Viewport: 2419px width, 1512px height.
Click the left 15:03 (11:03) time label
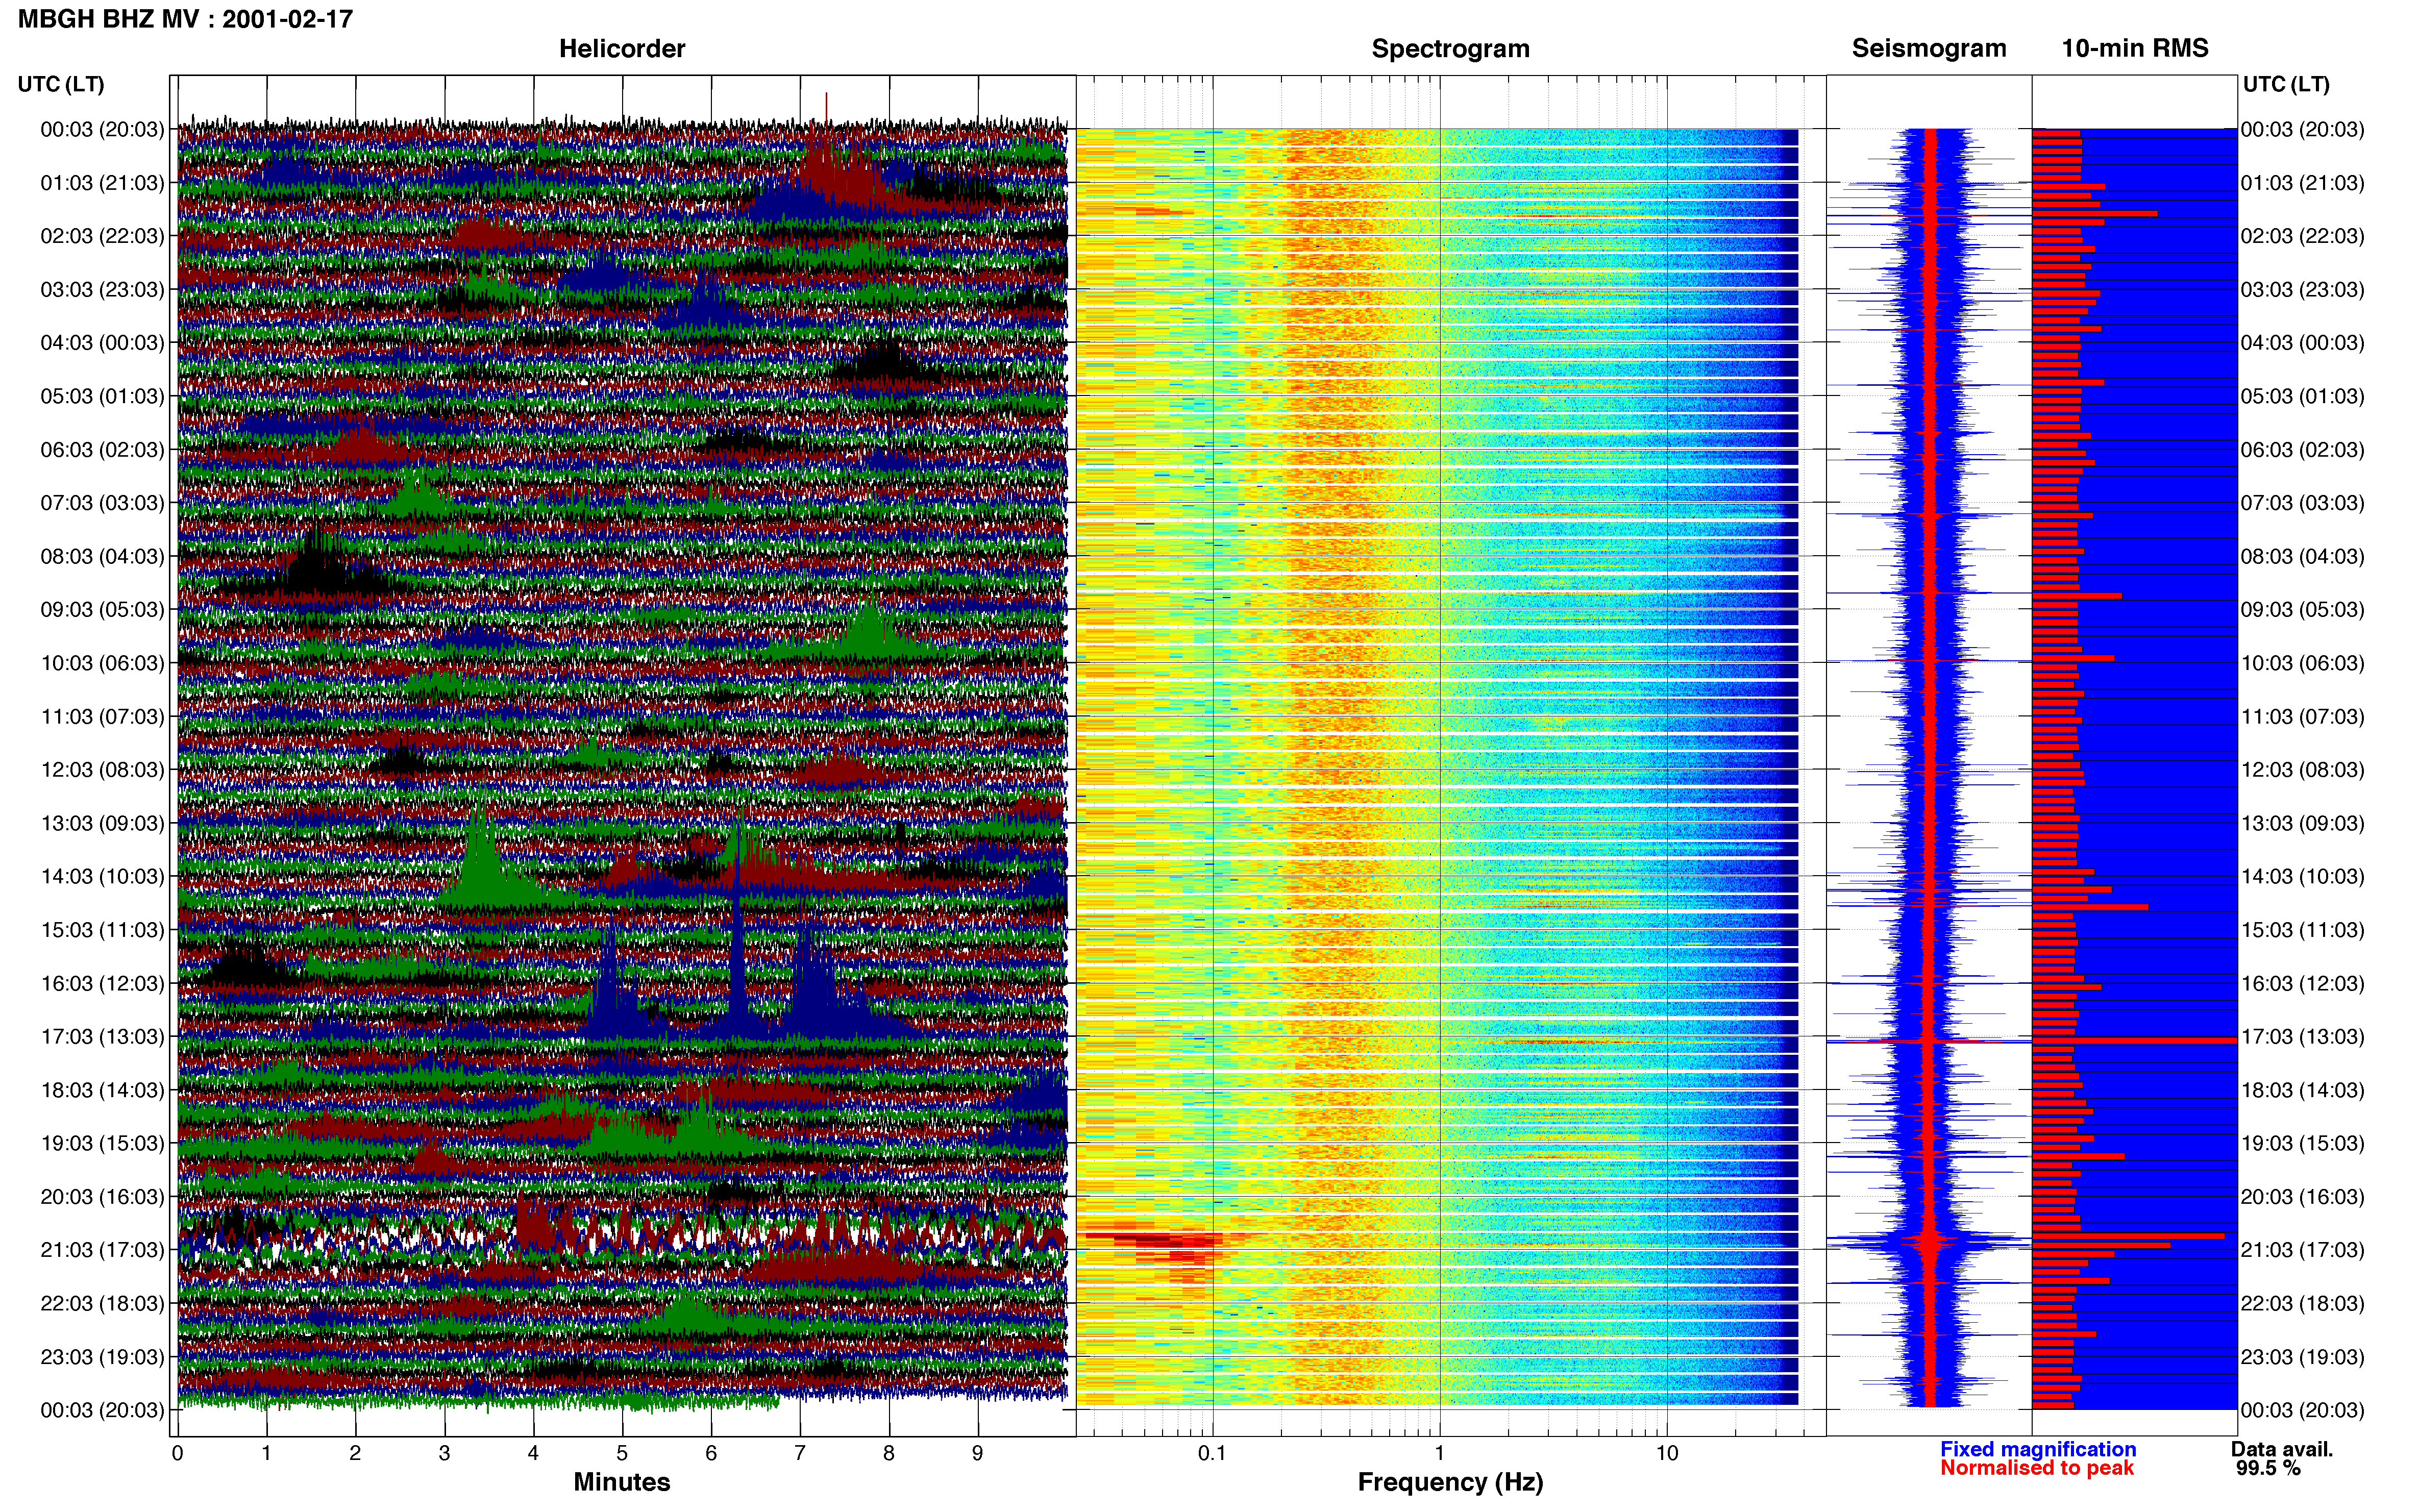tap(102, 930)
